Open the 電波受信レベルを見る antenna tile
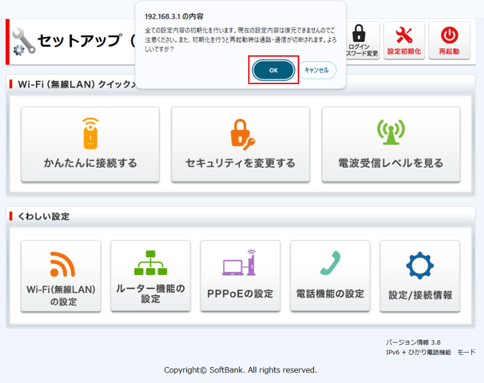This screenshot has height=383, width=484. (390, 144)
